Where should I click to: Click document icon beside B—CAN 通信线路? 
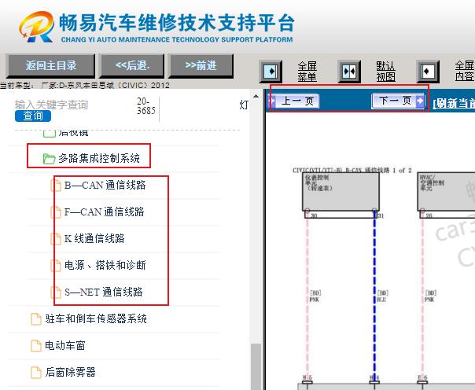56,186
